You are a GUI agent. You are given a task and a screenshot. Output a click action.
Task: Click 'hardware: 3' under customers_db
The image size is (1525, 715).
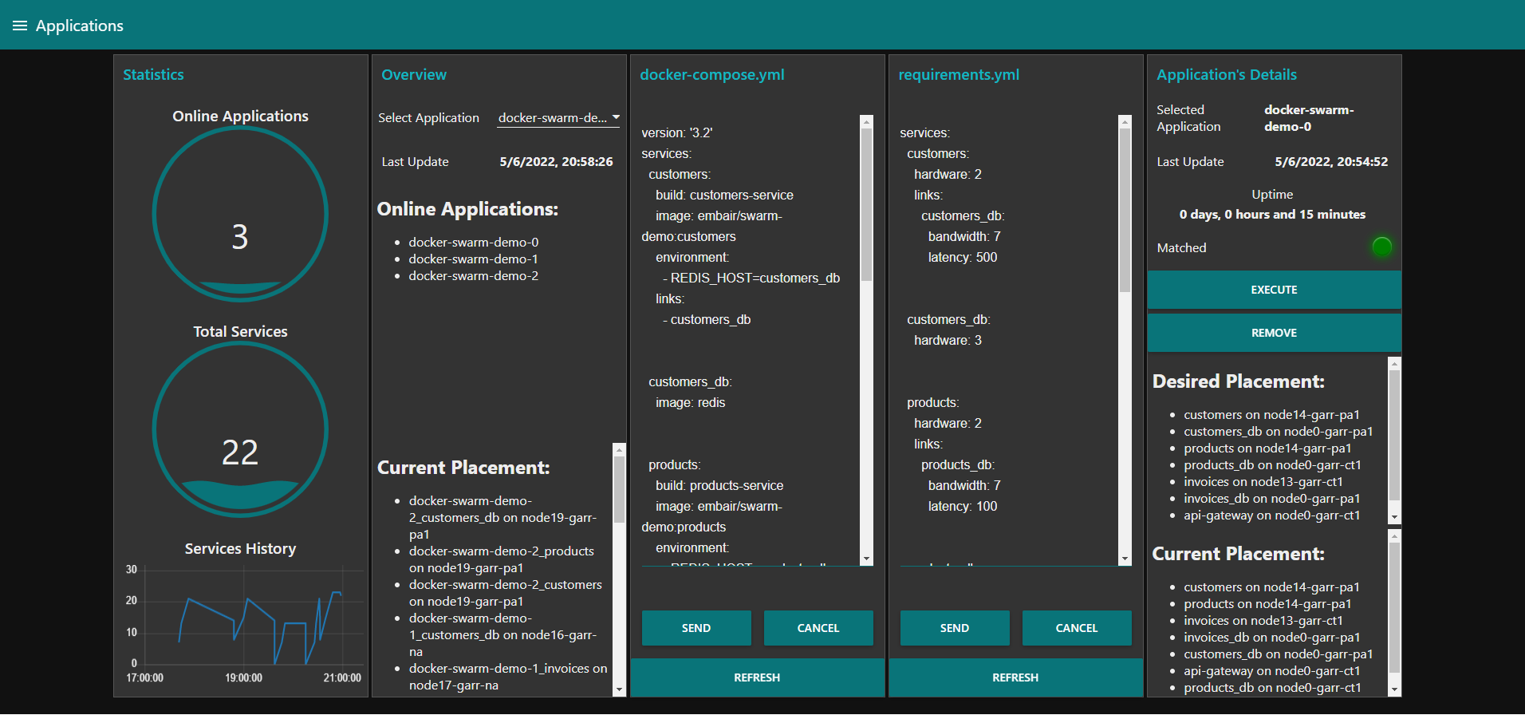[x=948, y=340]
